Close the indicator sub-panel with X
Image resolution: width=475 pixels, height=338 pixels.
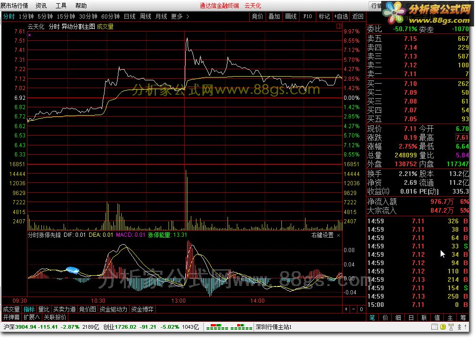(338, 235)
